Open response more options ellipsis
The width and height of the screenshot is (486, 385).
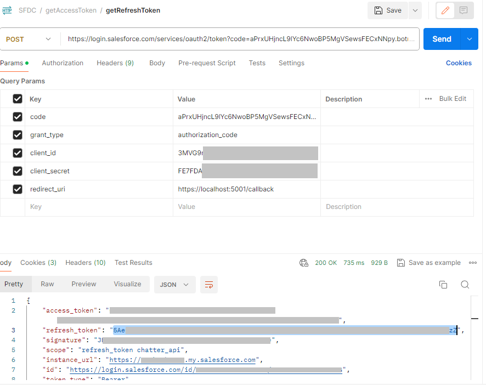tap(473, 263)
